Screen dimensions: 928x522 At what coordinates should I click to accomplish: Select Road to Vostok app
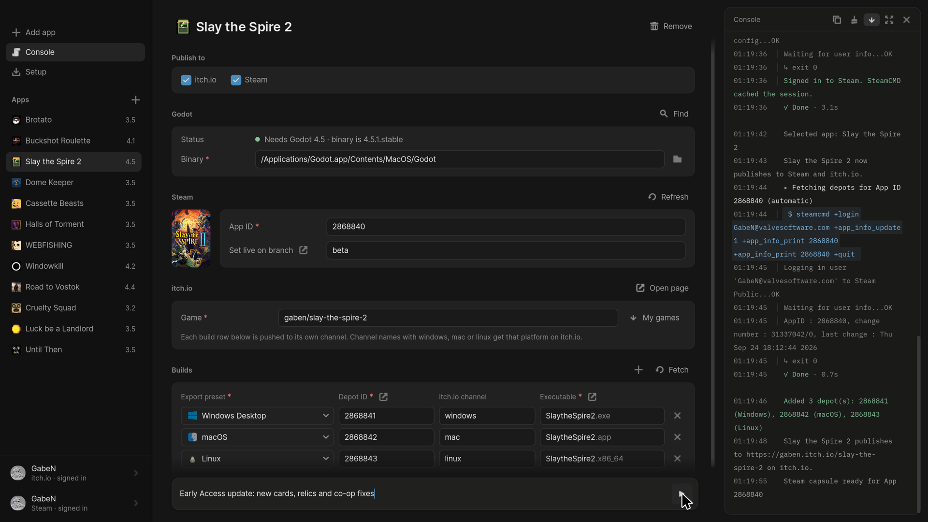tap(73, 287)
